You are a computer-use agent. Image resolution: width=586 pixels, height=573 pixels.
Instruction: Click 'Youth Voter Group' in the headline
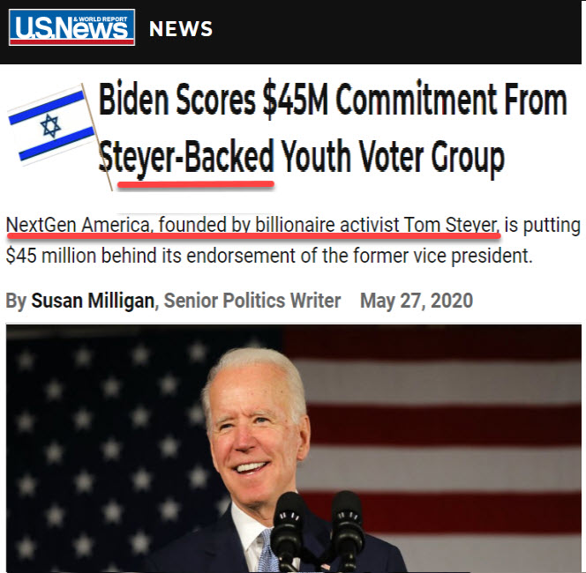coord(393,157)
